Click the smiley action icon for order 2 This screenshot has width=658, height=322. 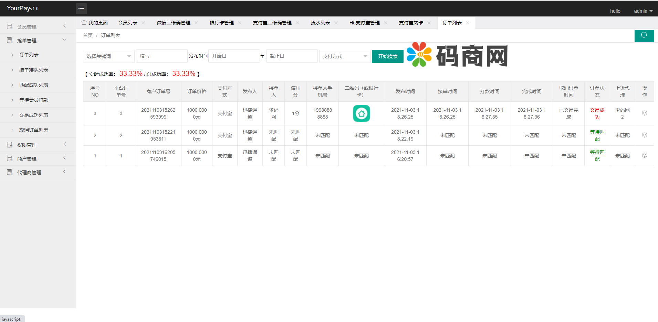[x=644, y=135]
